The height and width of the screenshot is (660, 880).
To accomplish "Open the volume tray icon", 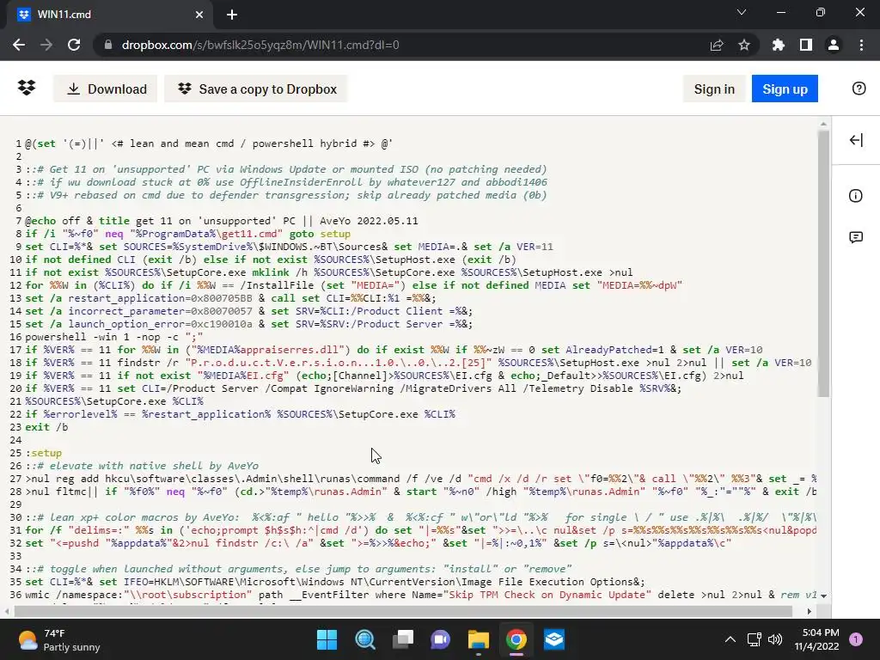I will (x=775, y=639).
